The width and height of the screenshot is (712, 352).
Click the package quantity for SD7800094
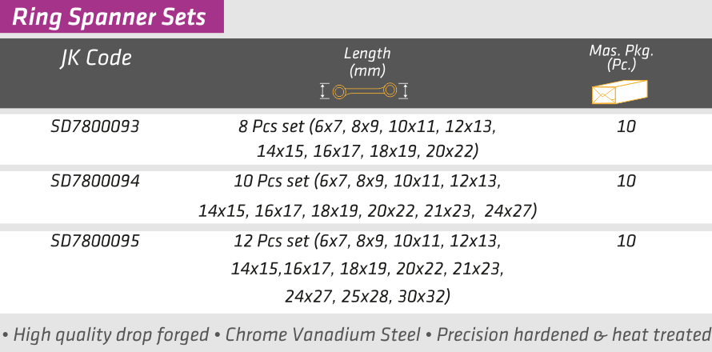pyautogui.click(x=626, y=182)
